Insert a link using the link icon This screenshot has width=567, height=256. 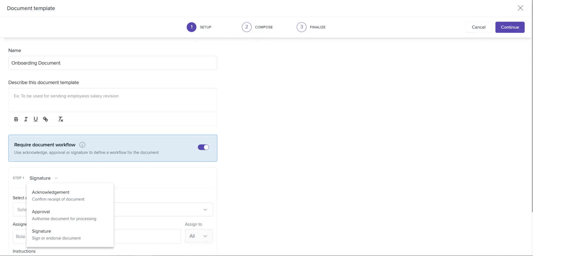coord(45,119)
